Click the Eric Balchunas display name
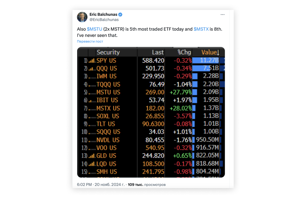The height and width of the screenshot is (198, 306). click(x=103, y=14)
